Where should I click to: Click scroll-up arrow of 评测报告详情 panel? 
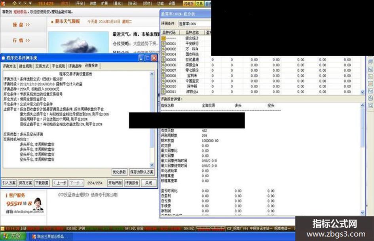click(362, 105)
